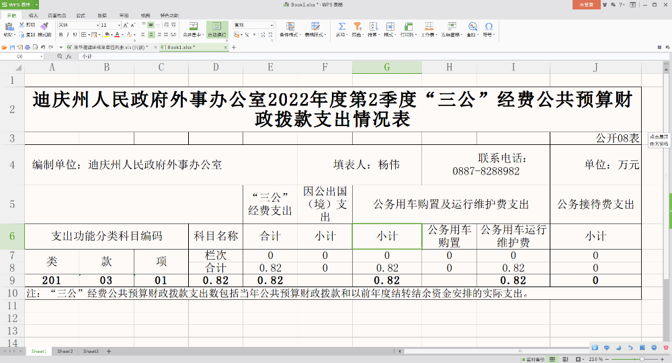This screenshot has width=672, height=363.
Task: Click the Find (查找) magnifier icon
Action: tap(472, 26)
